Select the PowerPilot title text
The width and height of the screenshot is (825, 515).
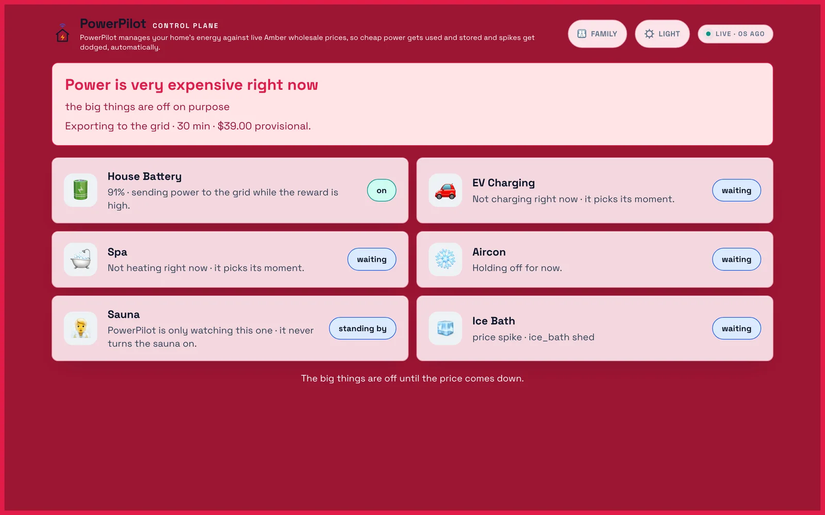tap(113, 24)
